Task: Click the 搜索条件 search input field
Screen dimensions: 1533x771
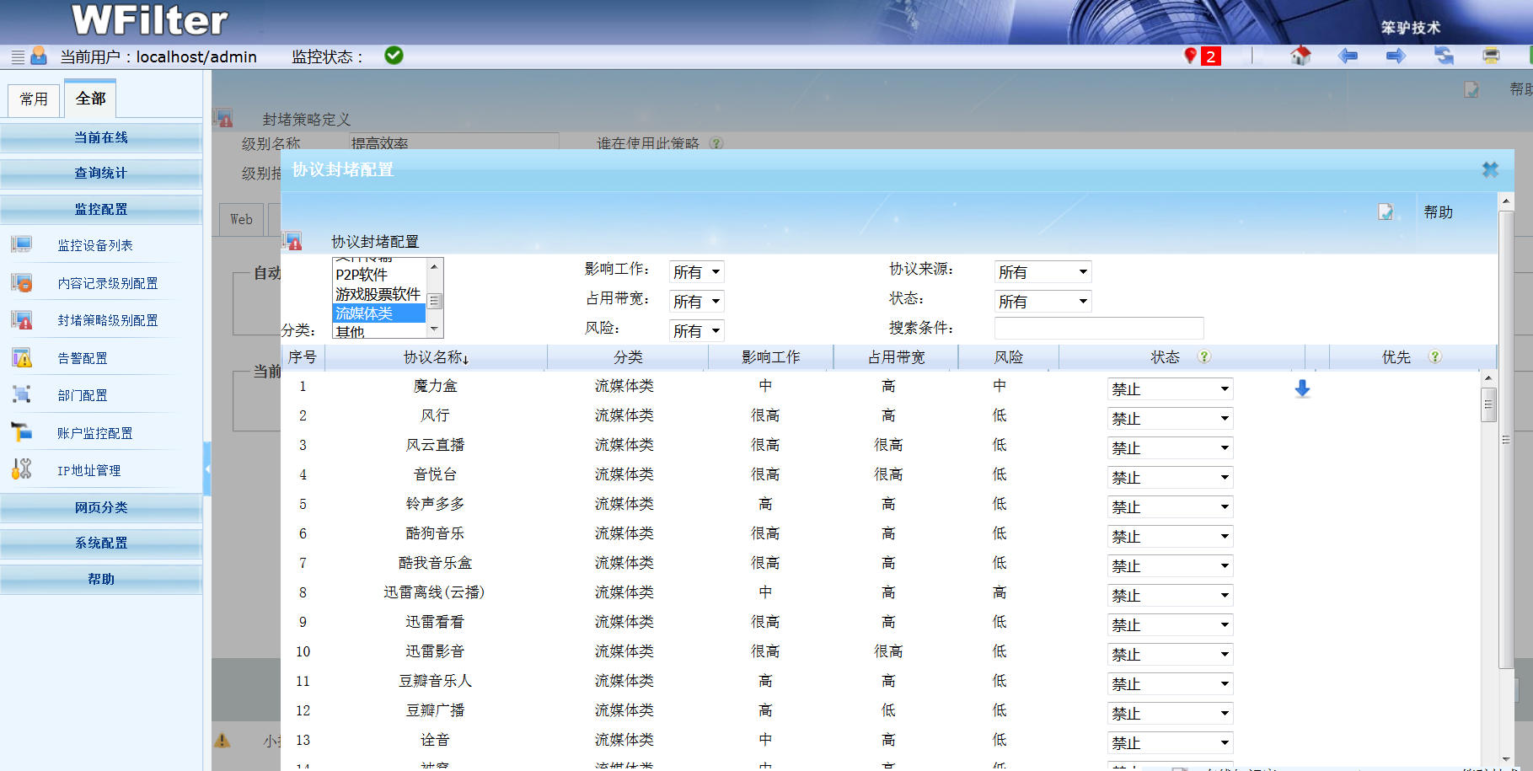Action: pos(1098,328)
